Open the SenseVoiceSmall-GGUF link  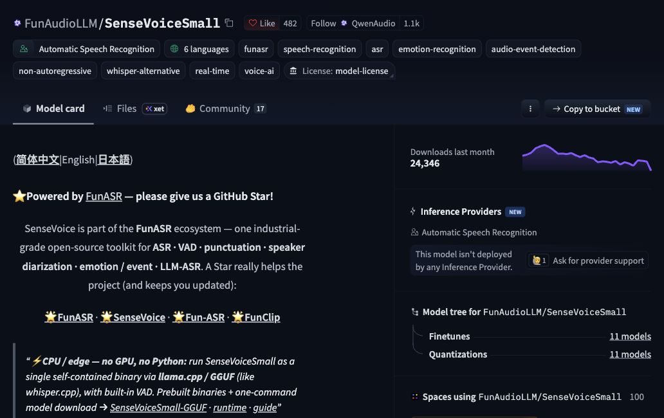[158, 408]
